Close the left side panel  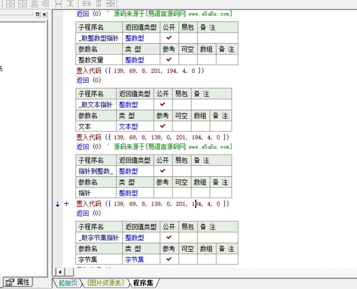coord(45,14)
